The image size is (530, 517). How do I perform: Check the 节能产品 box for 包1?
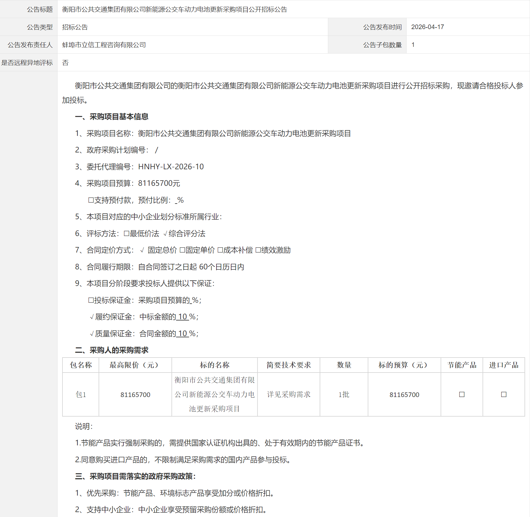click(x=462, y=395)
